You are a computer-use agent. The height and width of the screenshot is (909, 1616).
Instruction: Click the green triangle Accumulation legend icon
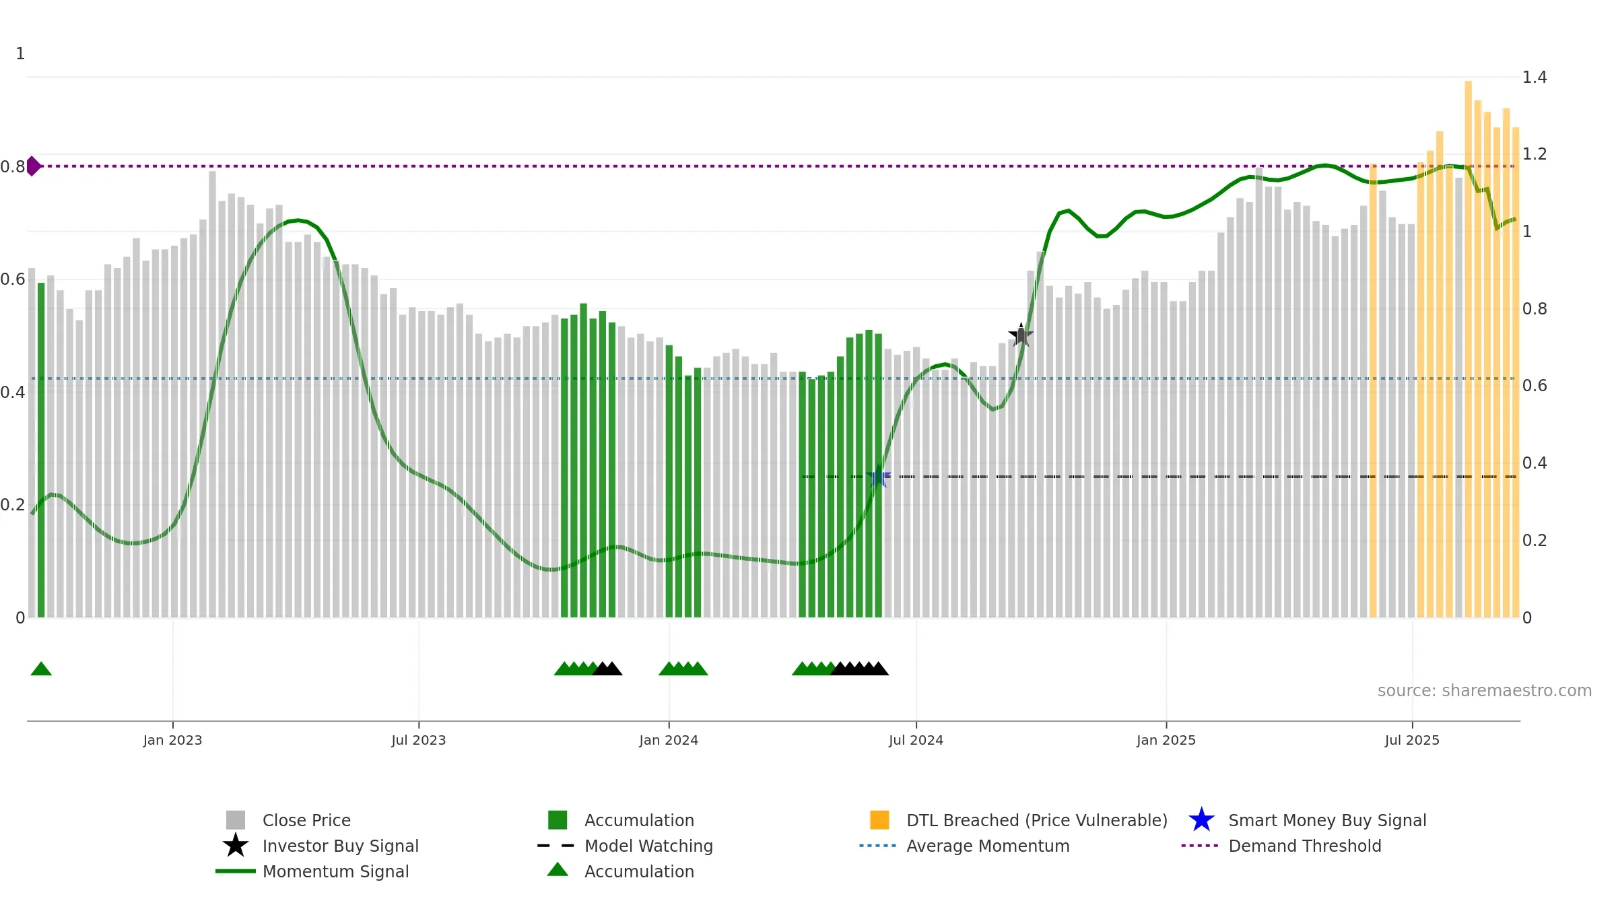point(558,870)
